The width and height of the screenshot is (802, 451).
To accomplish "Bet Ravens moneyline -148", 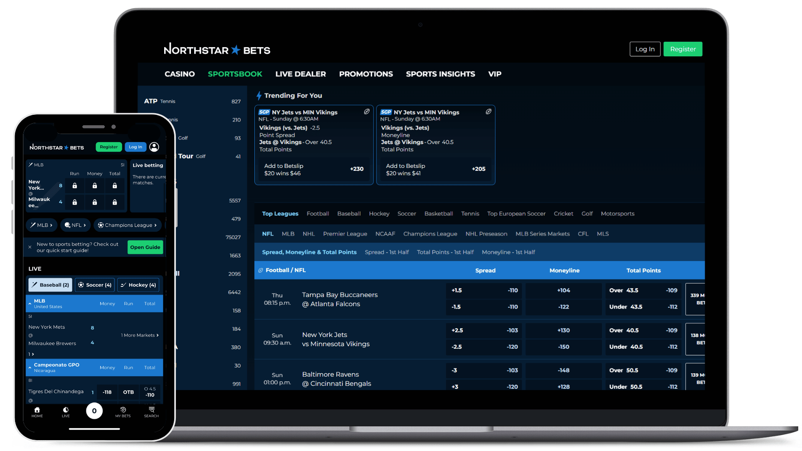I will (563, 370).
